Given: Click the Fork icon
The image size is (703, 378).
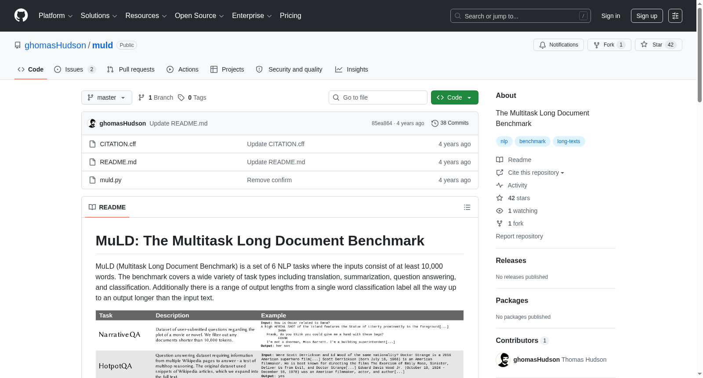Looking at the screenshot, I should [x=597, y=45].
